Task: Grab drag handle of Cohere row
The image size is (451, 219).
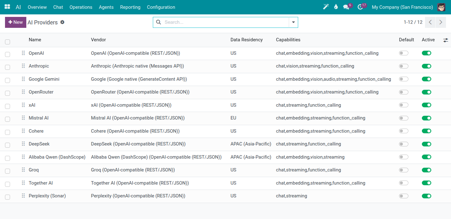Action: pos(23,131)
